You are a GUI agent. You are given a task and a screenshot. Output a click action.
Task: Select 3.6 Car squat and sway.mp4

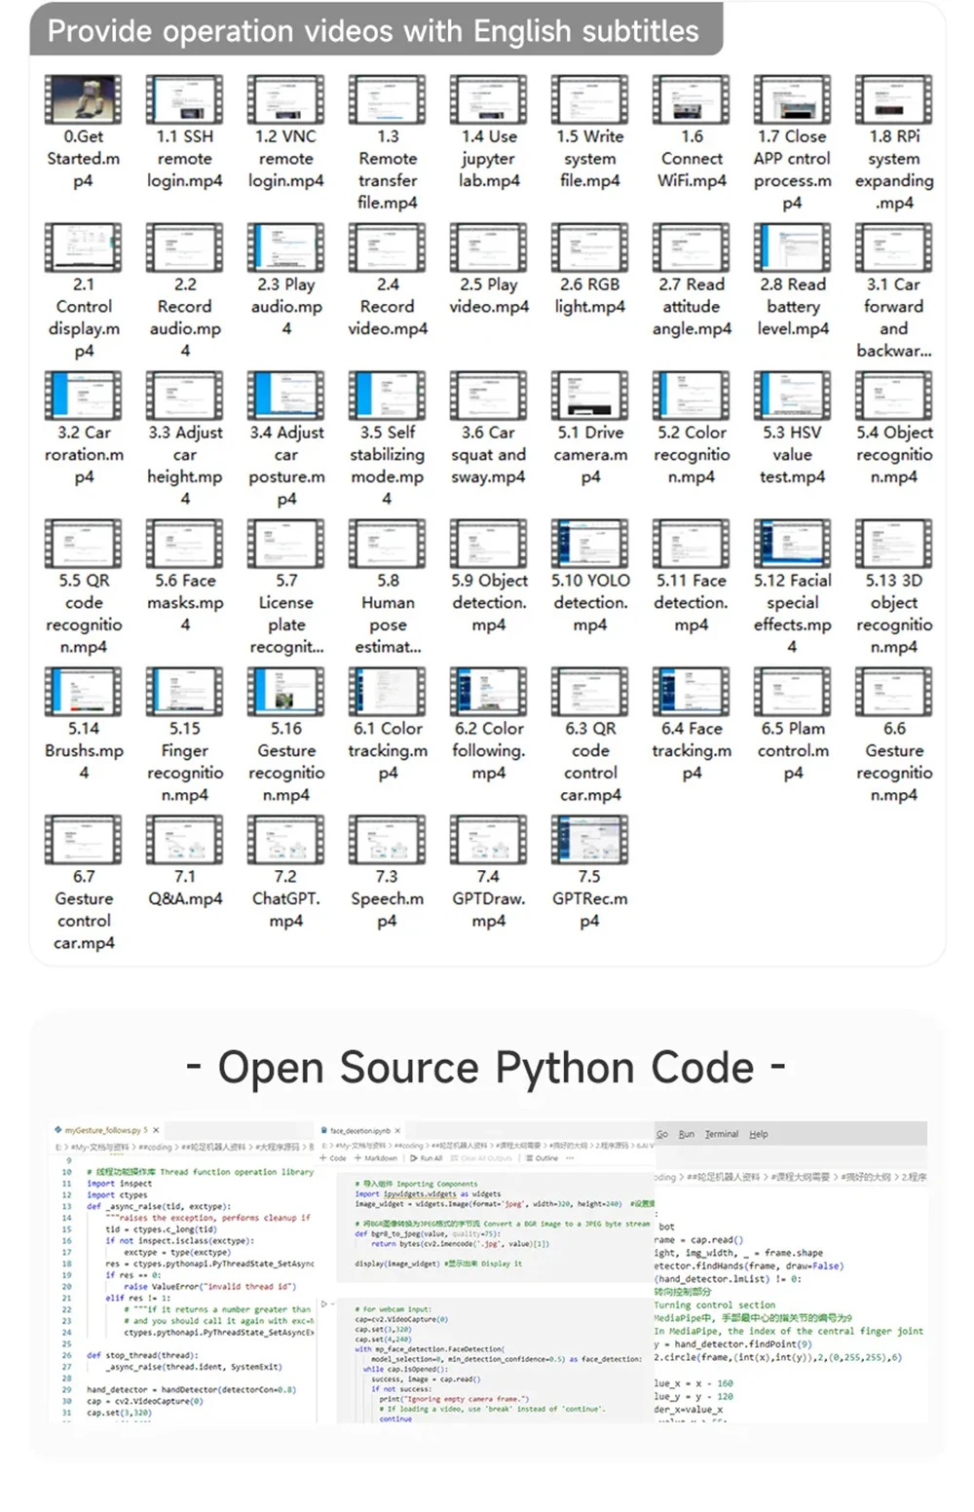click(x=489, y=396)
